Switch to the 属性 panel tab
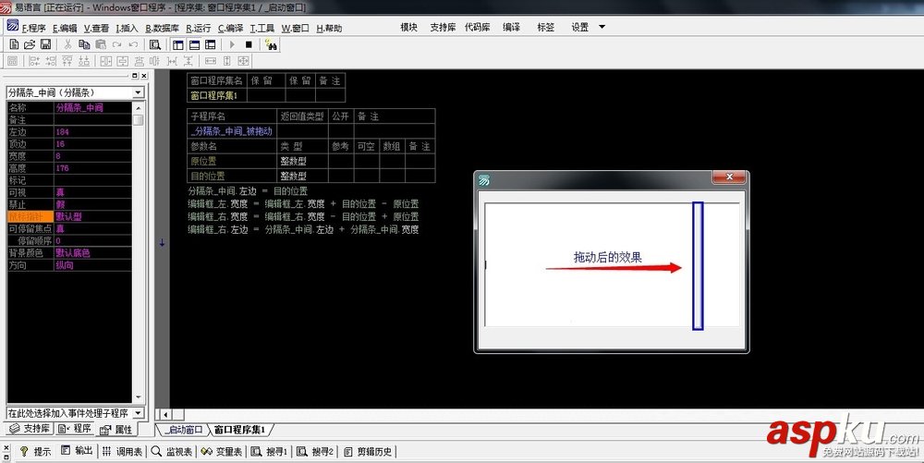Screen dimensions: 924x463 tap(116, 430)
